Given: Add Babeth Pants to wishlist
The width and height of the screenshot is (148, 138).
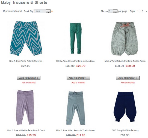Looking at the screenshot, I should click(x=128, y=83).
